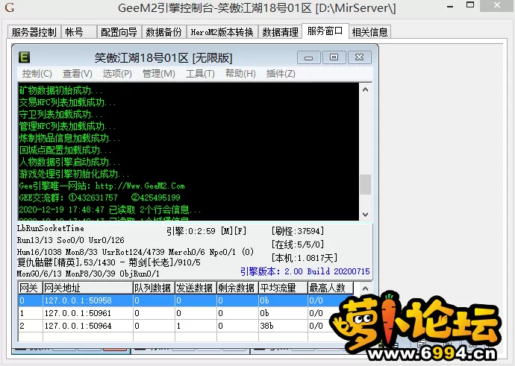Image resolution: width=515 pixels, height=366 pixels.
Task: Click the [本机:1.0817天] status text
Action: tap(304, 258)
